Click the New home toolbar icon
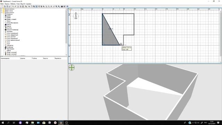Image resolution: width=222 pixels, height=125 pixels. (x=2, y=6)
